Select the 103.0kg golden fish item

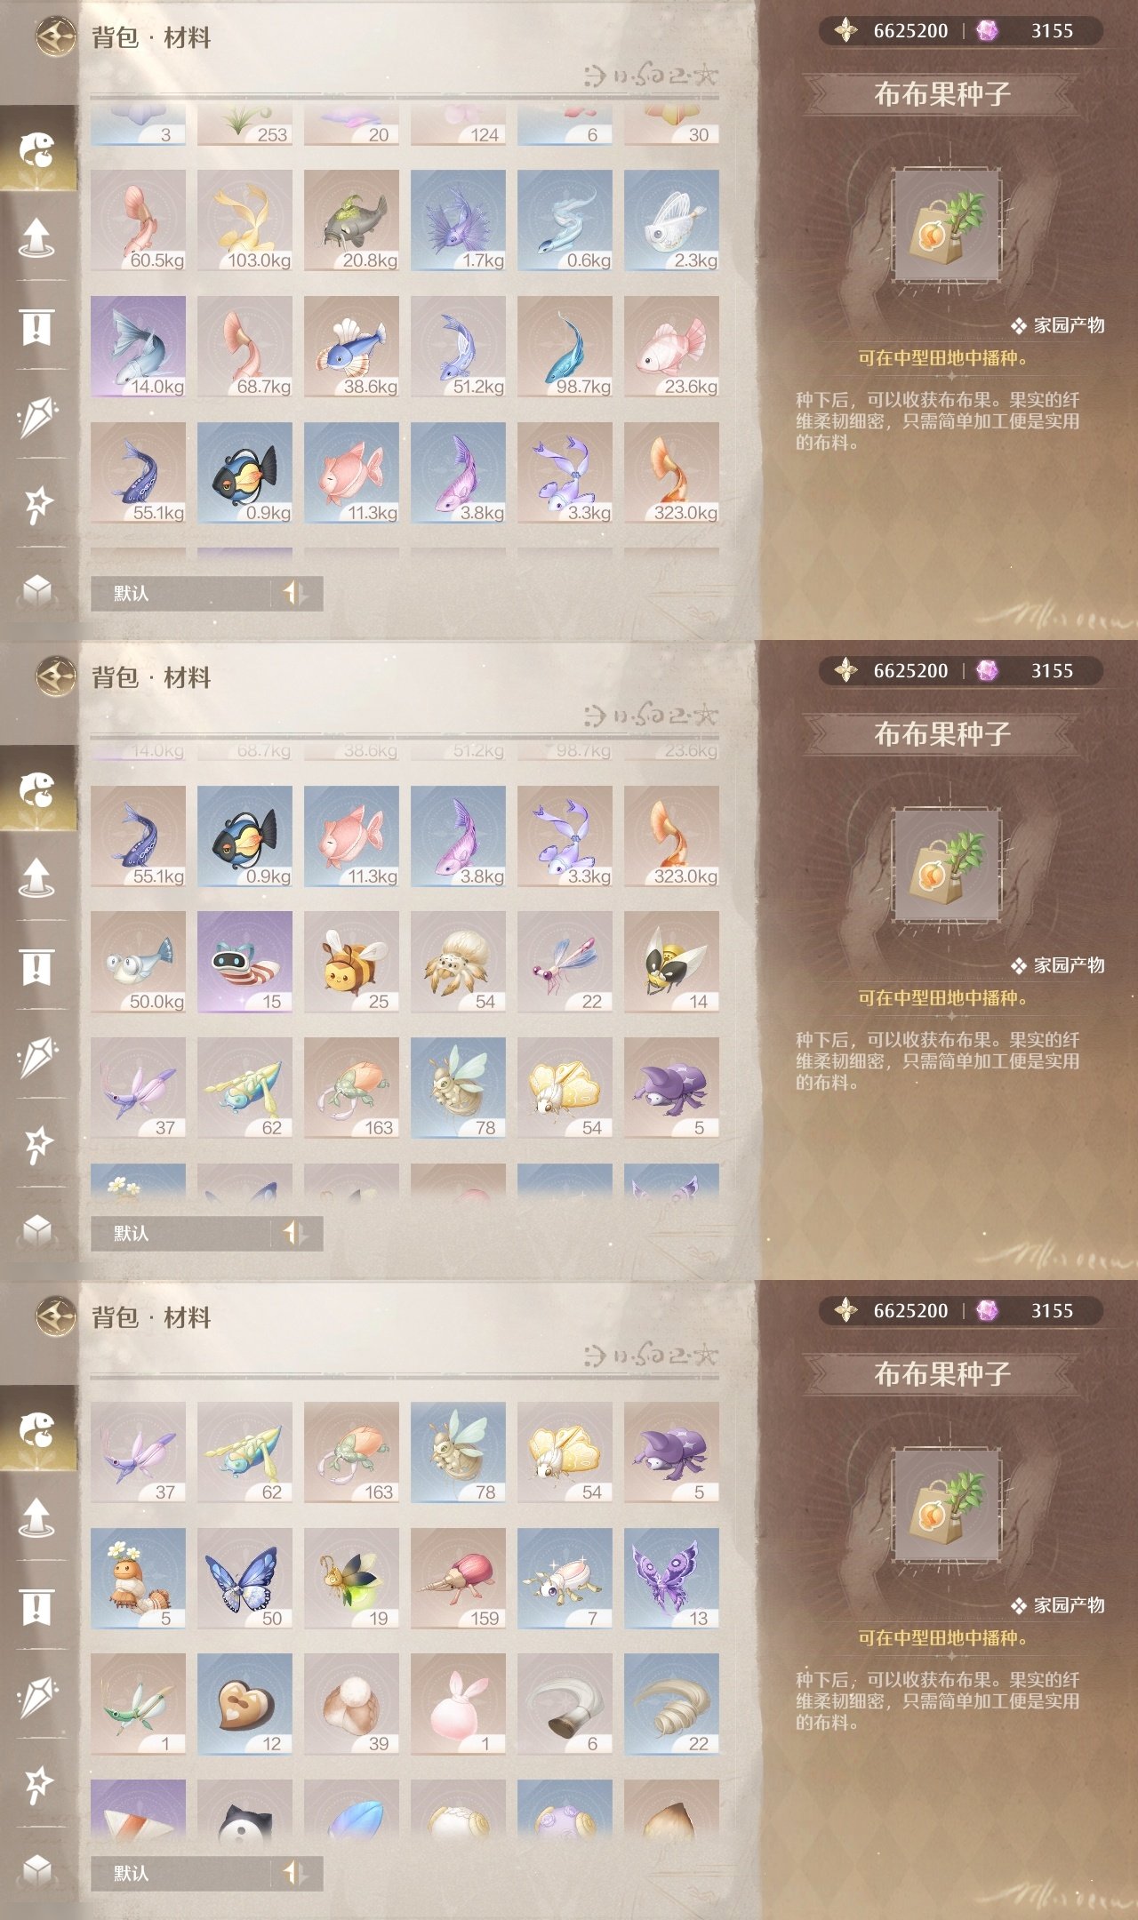(244, 220)
